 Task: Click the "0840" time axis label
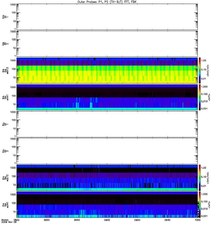coord(77,220)
